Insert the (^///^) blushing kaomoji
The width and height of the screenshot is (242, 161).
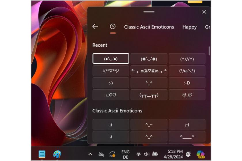(x=187, y=59)
